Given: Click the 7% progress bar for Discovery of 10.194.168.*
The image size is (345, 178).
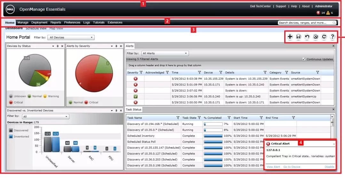Looking at the screenshot, I should pyautogui.click(x=213, y=124).
